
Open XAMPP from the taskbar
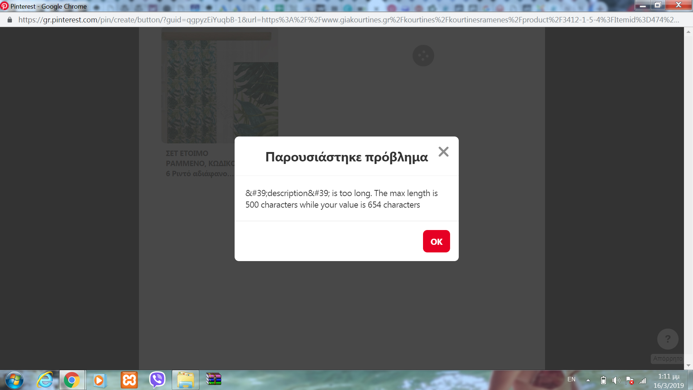tap(129, 380)
